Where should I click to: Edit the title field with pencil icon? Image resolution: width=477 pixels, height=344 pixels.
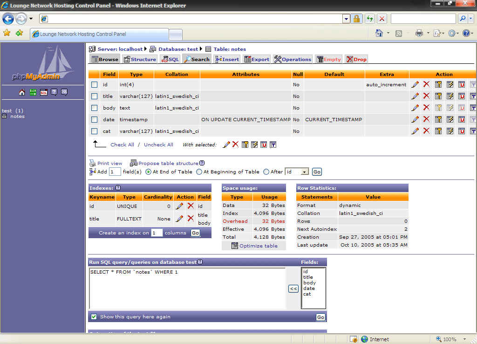coord(415,96)
